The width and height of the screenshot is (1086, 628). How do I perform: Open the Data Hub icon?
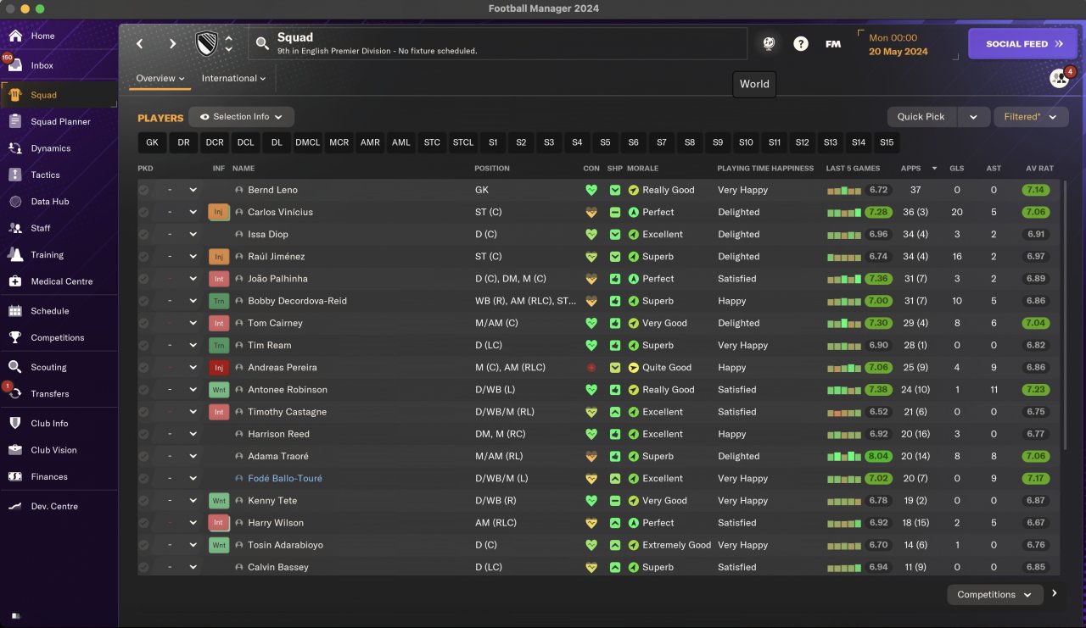click(15, 202)
